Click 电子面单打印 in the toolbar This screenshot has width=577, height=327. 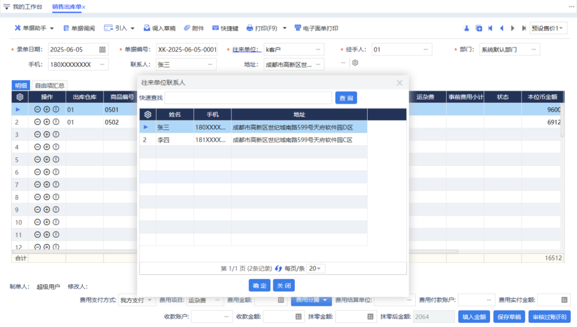tap(316, 28)
